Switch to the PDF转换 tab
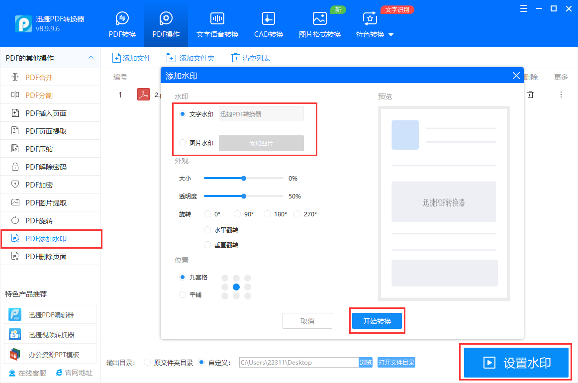The width and height of the screenshot is (578, 383). [122, 23]
